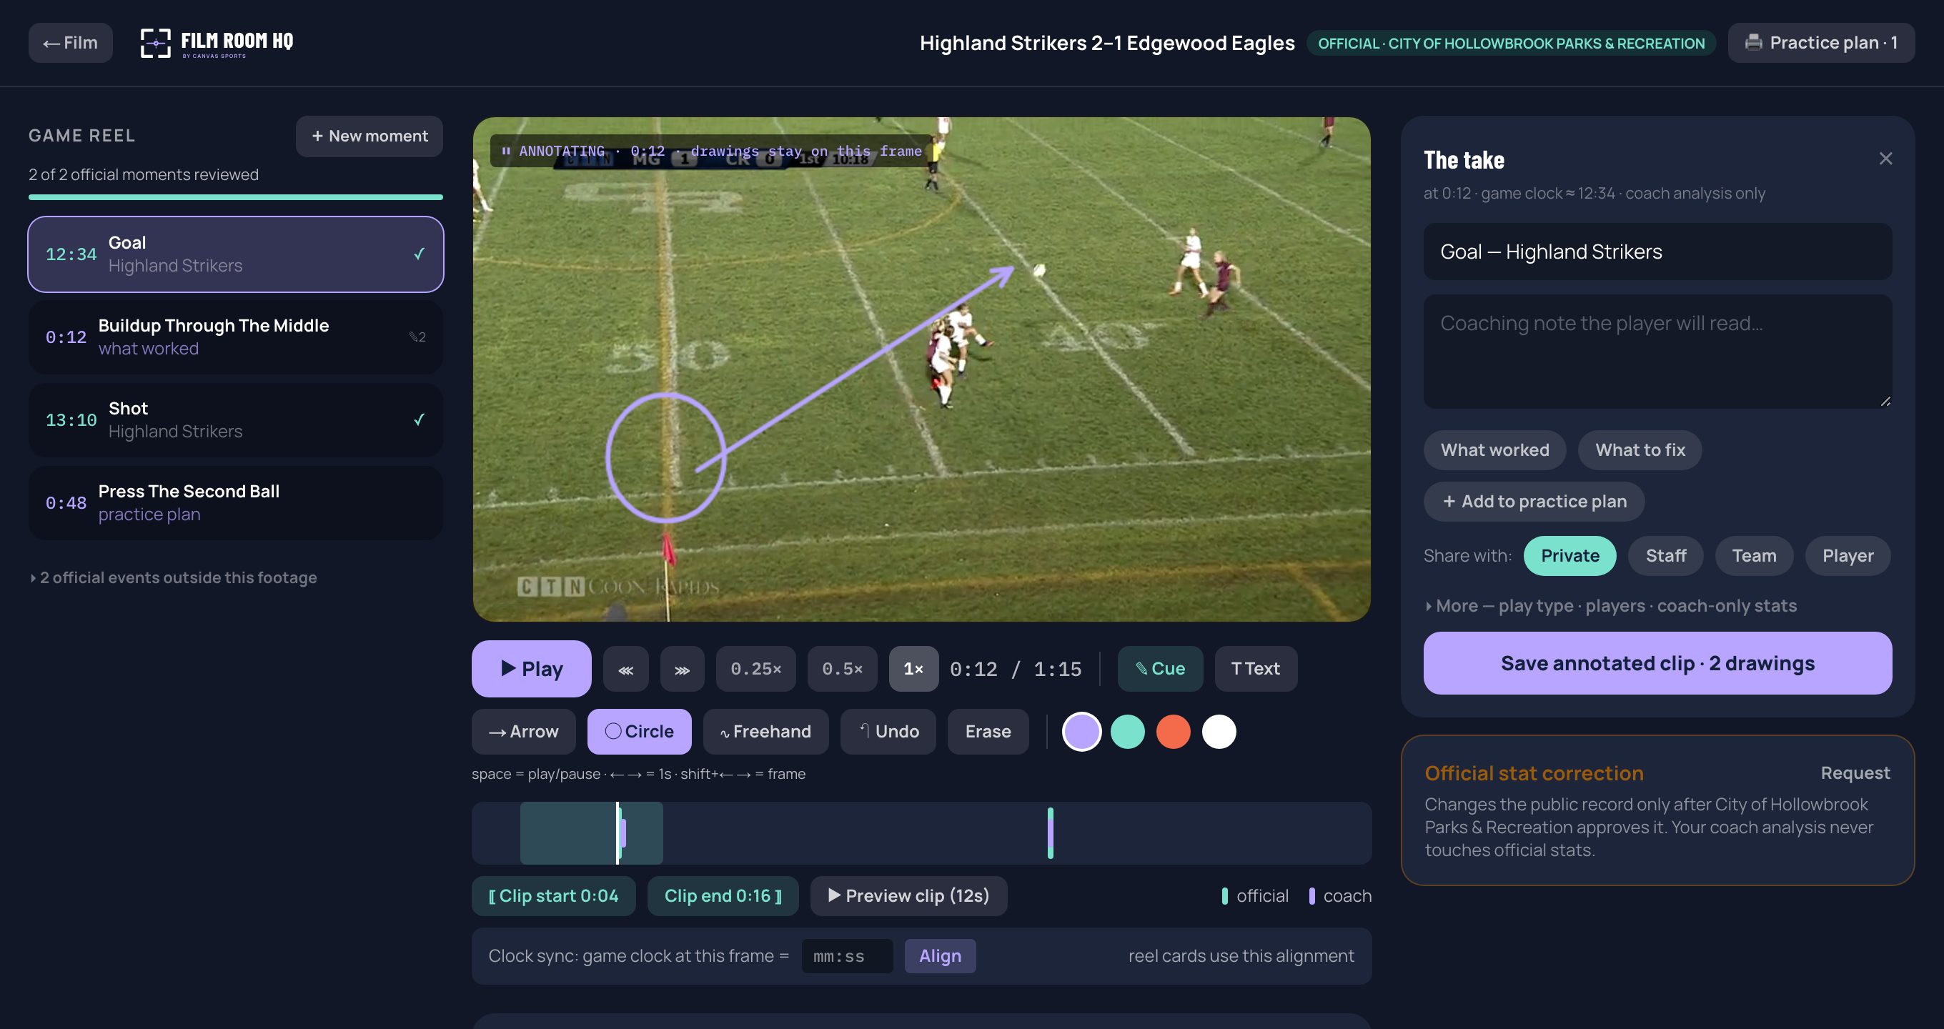The height and width of the screenshot is (1029, 1944).
Task: Select the 13:10 Shot reel card
Action: click(235, 420)
